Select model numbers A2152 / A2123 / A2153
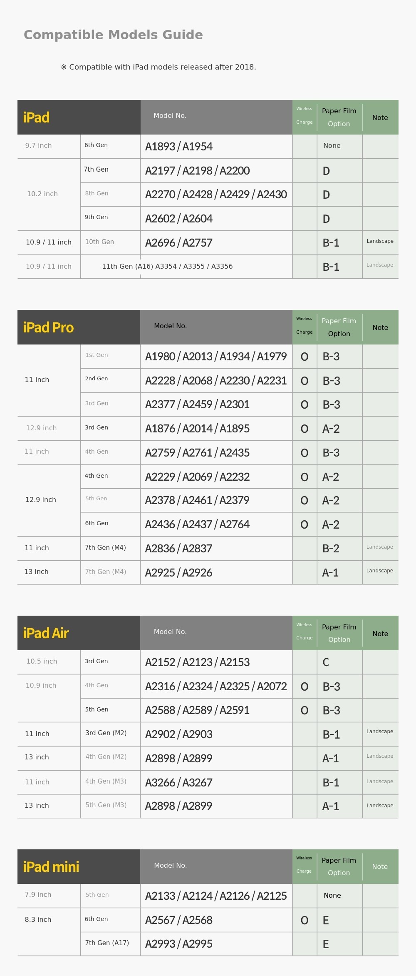Viewport: 416px width, 976px height. click(x=197, y=662)
